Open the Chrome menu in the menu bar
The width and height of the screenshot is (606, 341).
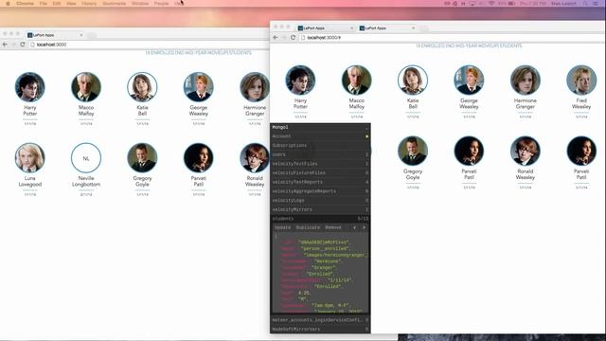pyautogui.click(x=25, y=4)
